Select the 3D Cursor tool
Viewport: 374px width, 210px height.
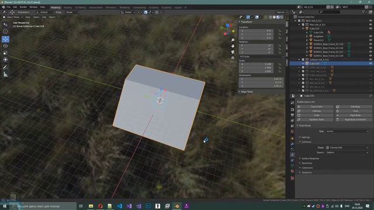[5, 32]
